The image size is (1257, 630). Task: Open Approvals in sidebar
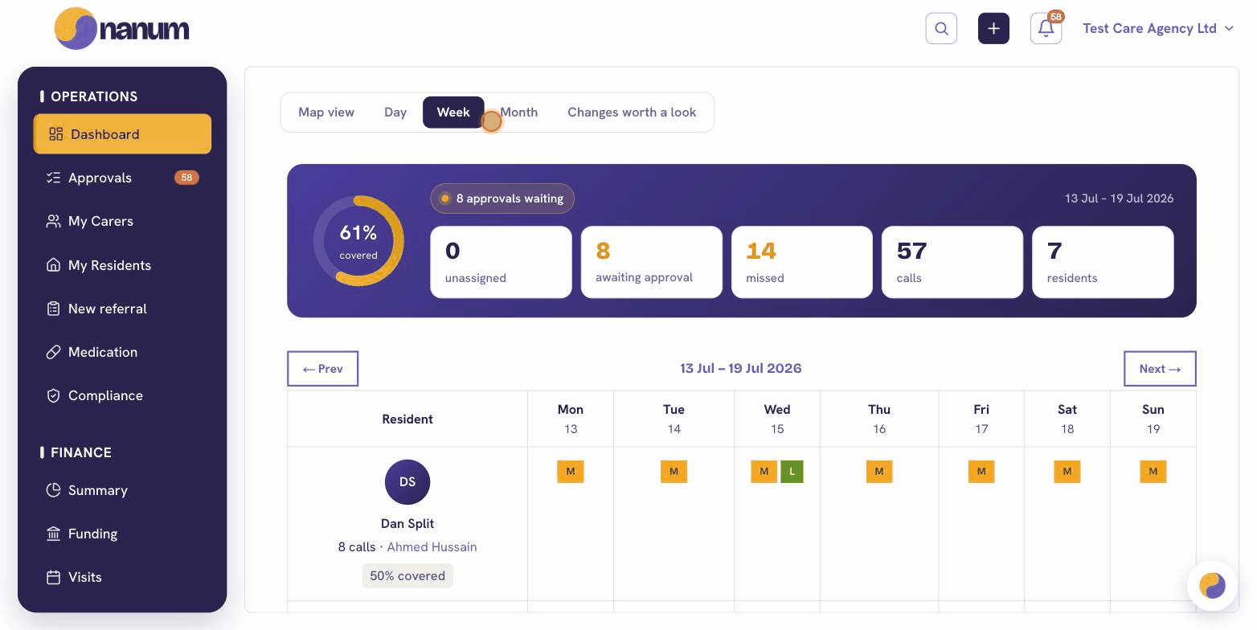(x=122, y=178)
